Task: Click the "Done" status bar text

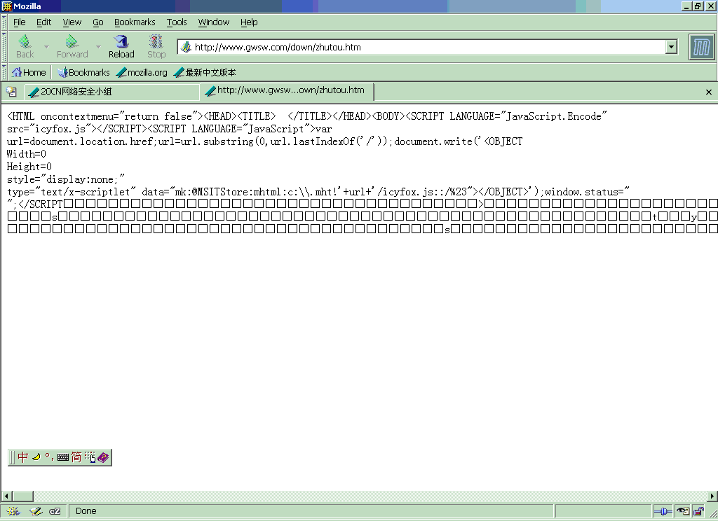Action: pyautogui.click(x=86, y=511)
